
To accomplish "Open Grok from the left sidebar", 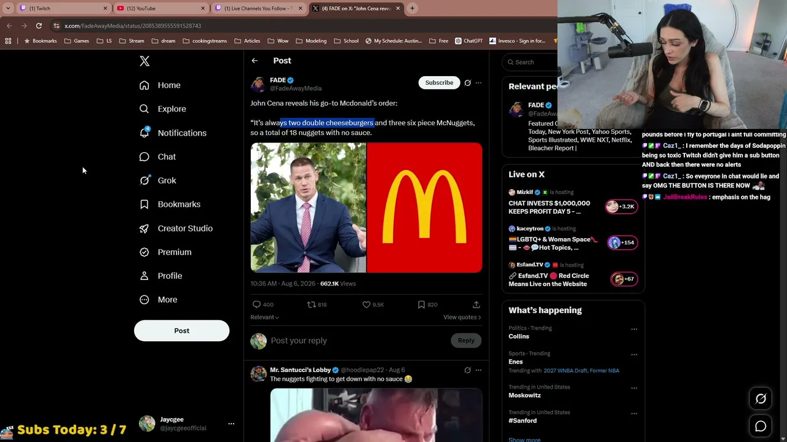I will (158, 180).
